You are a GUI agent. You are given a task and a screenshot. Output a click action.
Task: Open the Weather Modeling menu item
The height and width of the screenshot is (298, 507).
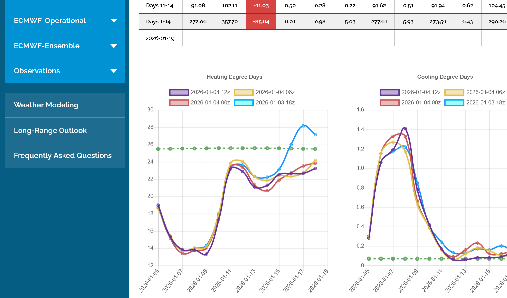[46, 105]
